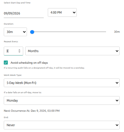Open the Never end option dropdown
This screenshot has height=132, width=124.
[62, 125]
